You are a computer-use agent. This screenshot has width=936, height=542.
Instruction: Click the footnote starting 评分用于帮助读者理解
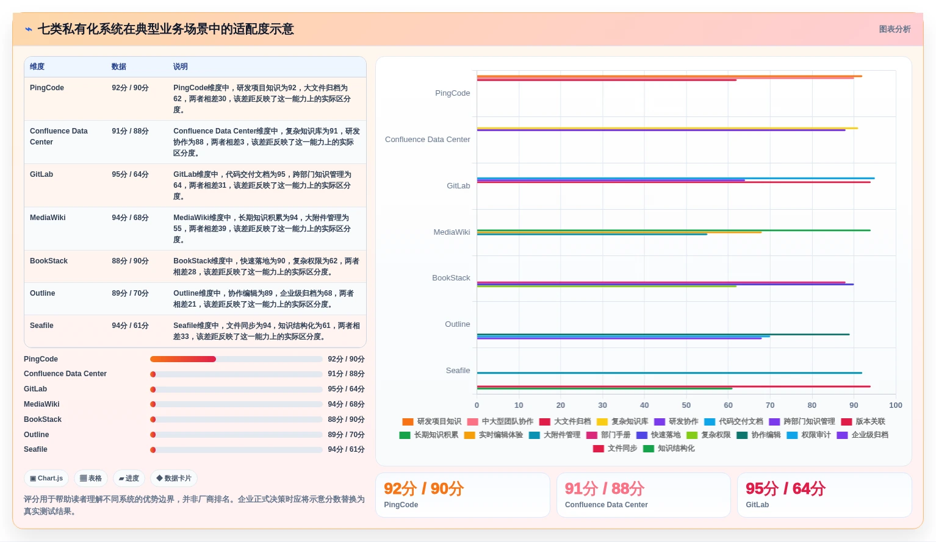[194, 505]
